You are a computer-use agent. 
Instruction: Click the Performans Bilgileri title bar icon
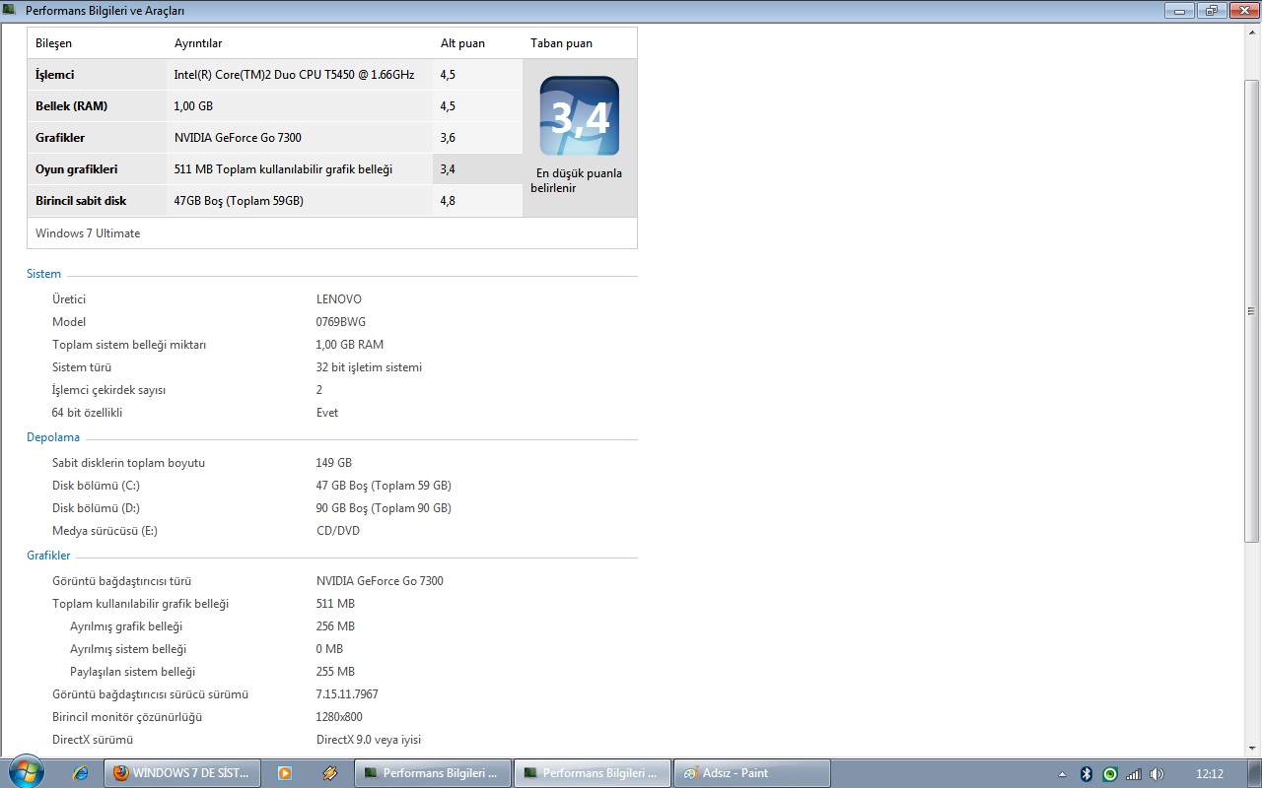click(x=10, y=10)
